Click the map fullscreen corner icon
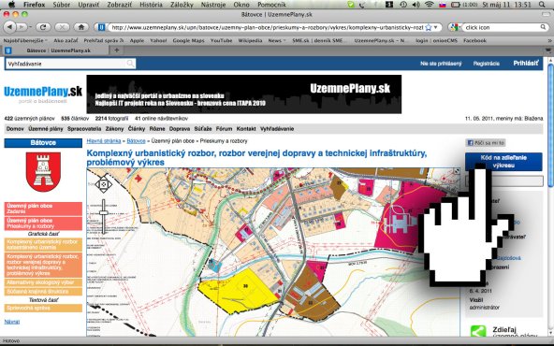The height and width of the screenshot is (346, 554). [457, 171]
